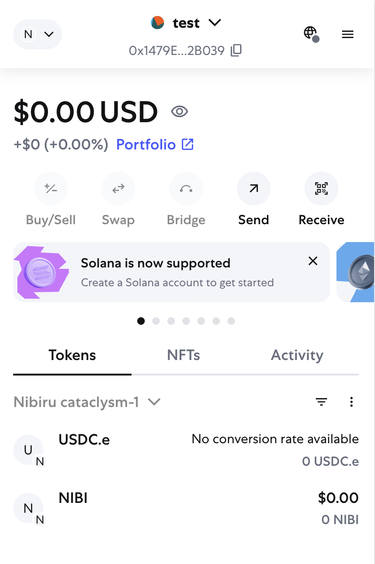
Task: Switch to the Activity tab
Action: tap(297, 355)
